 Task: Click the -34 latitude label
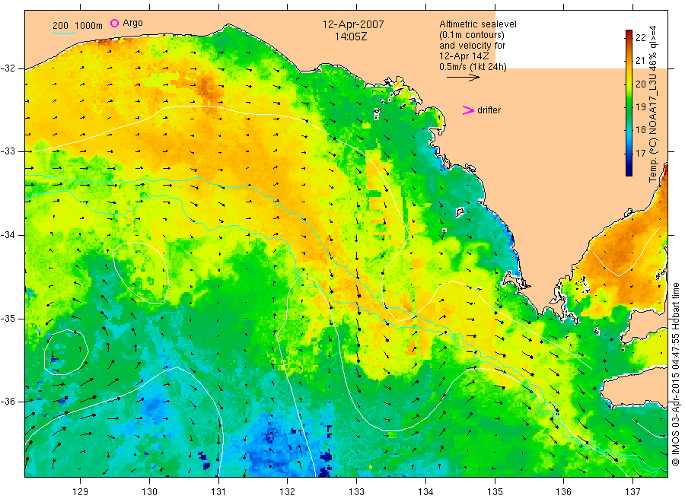(8, 235)
